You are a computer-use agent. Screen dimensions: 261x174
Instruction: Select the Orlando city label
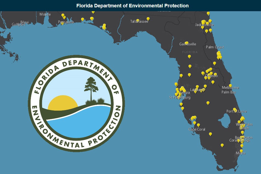click(211, 76)
